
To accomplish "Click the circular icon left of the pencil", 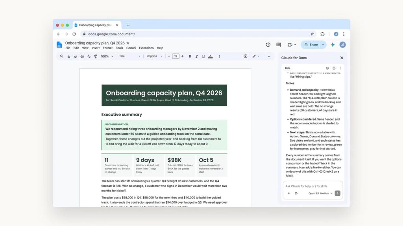I will (x=246, y=56).
